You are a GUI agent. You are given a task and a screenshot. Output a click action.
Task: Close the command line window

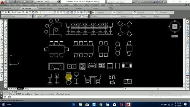pos(1,94)
